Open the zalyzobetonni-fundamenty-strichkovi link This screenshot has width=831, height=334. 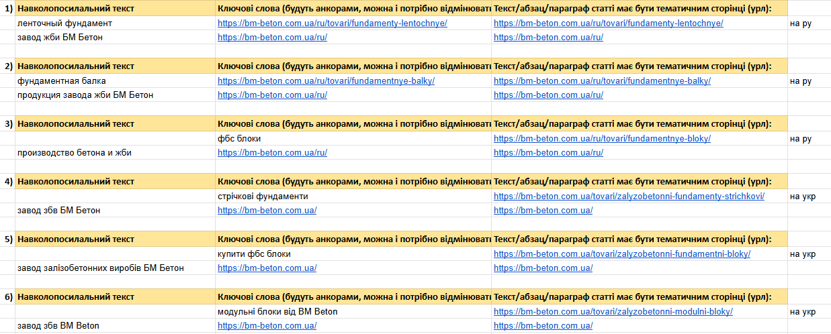[x=629, y=197]
